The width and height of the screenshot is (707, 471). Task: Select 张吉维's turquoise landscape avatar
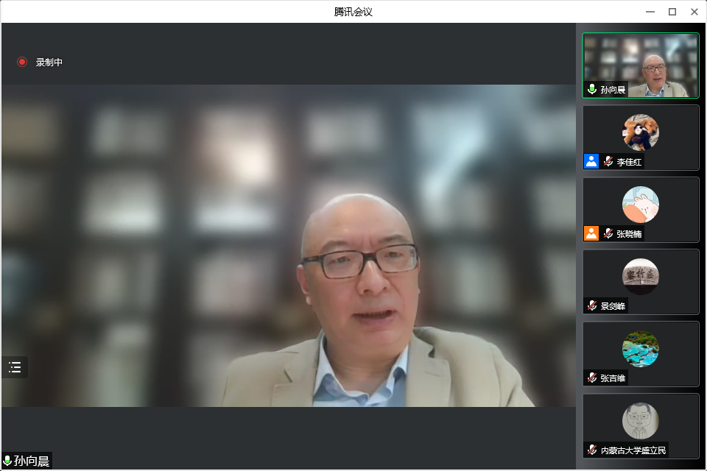[640, 349]
